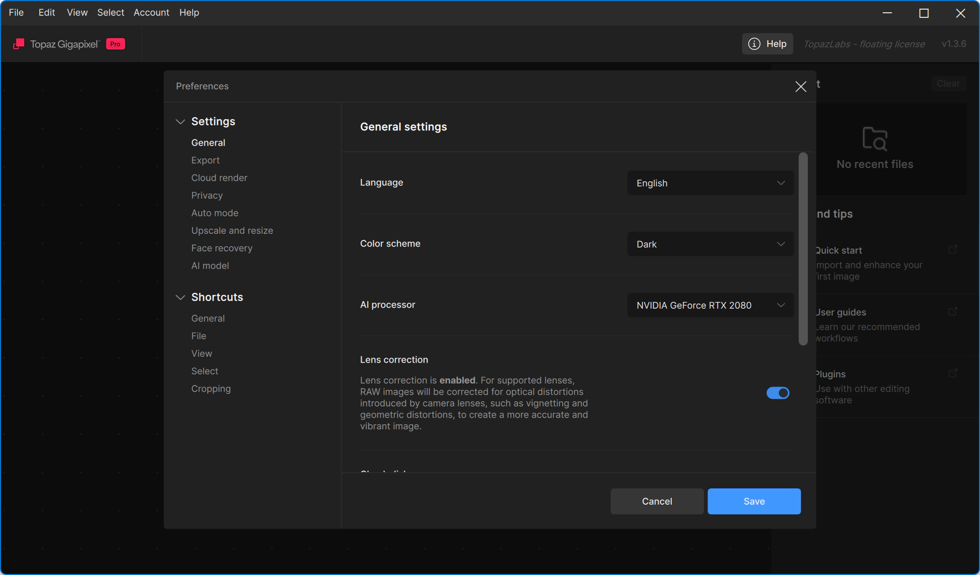This screenshot has width=980, height=575.
Task: Open Quick start external link icon
Action: [x=952, y=250]
